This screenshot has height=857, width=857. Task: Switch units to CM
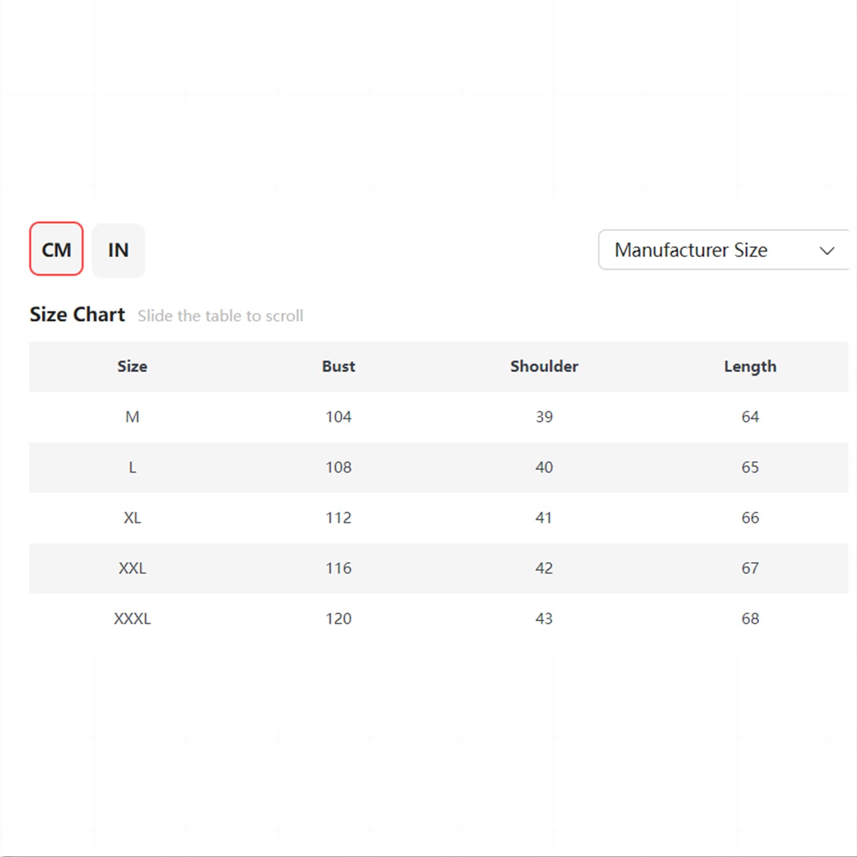[56, 249]
